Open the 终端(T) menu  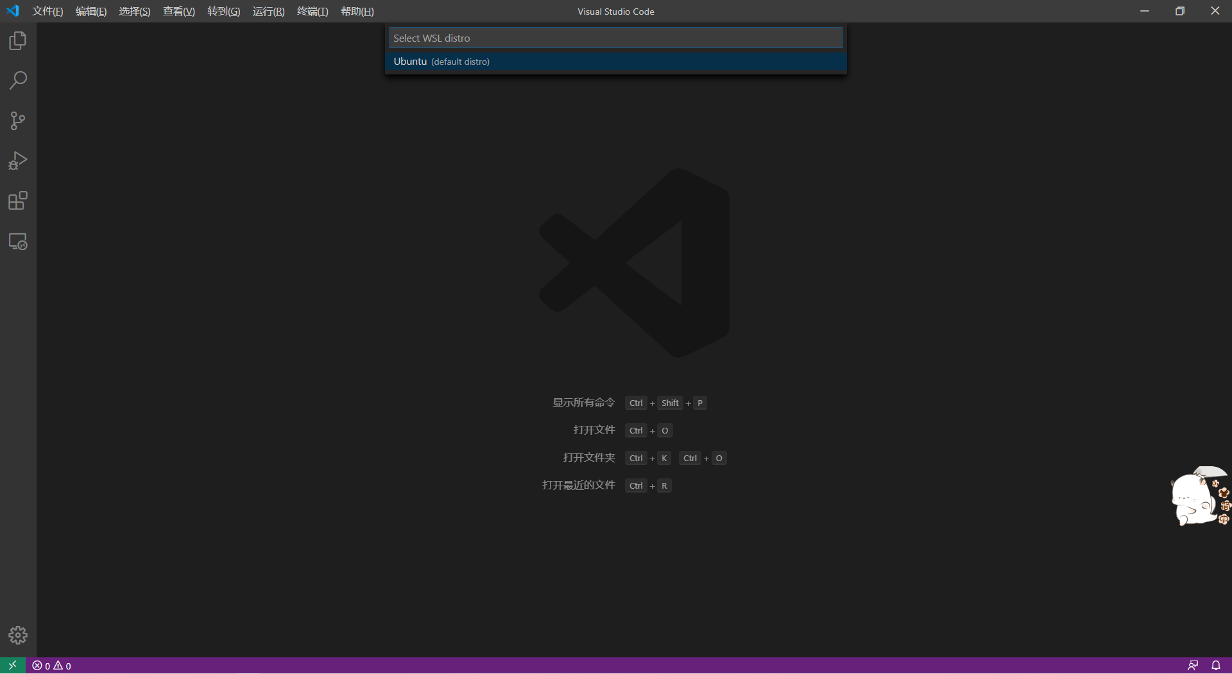(x=312, y=12)
